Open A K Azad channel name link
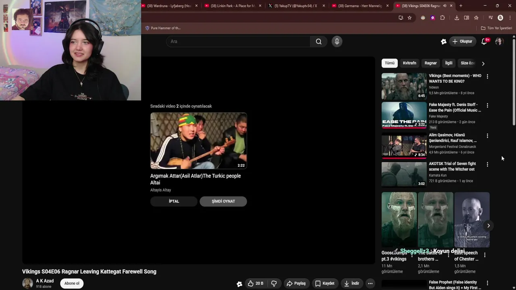Screen dimensions: 516x290 coord(45,281)
